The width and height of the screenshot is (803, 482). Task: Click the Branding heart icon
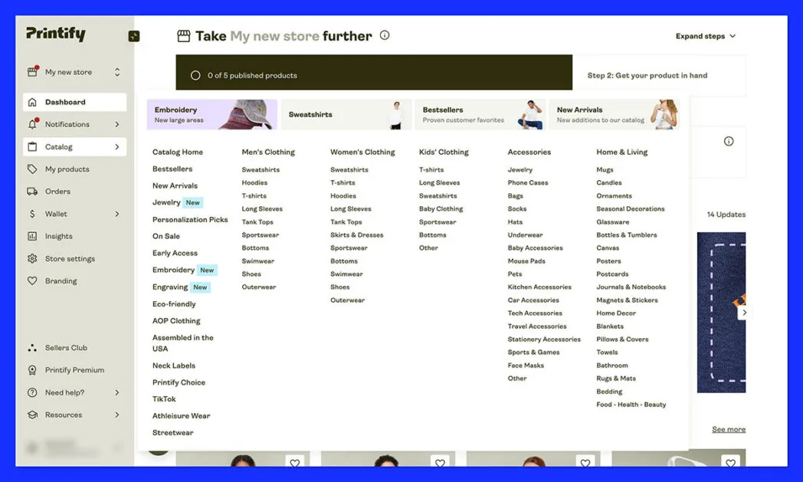(32, 281)
